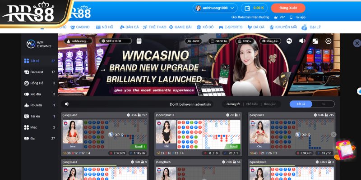Click the wallet balance 0.00 K
361x180 pixels.
pos(254,8)
